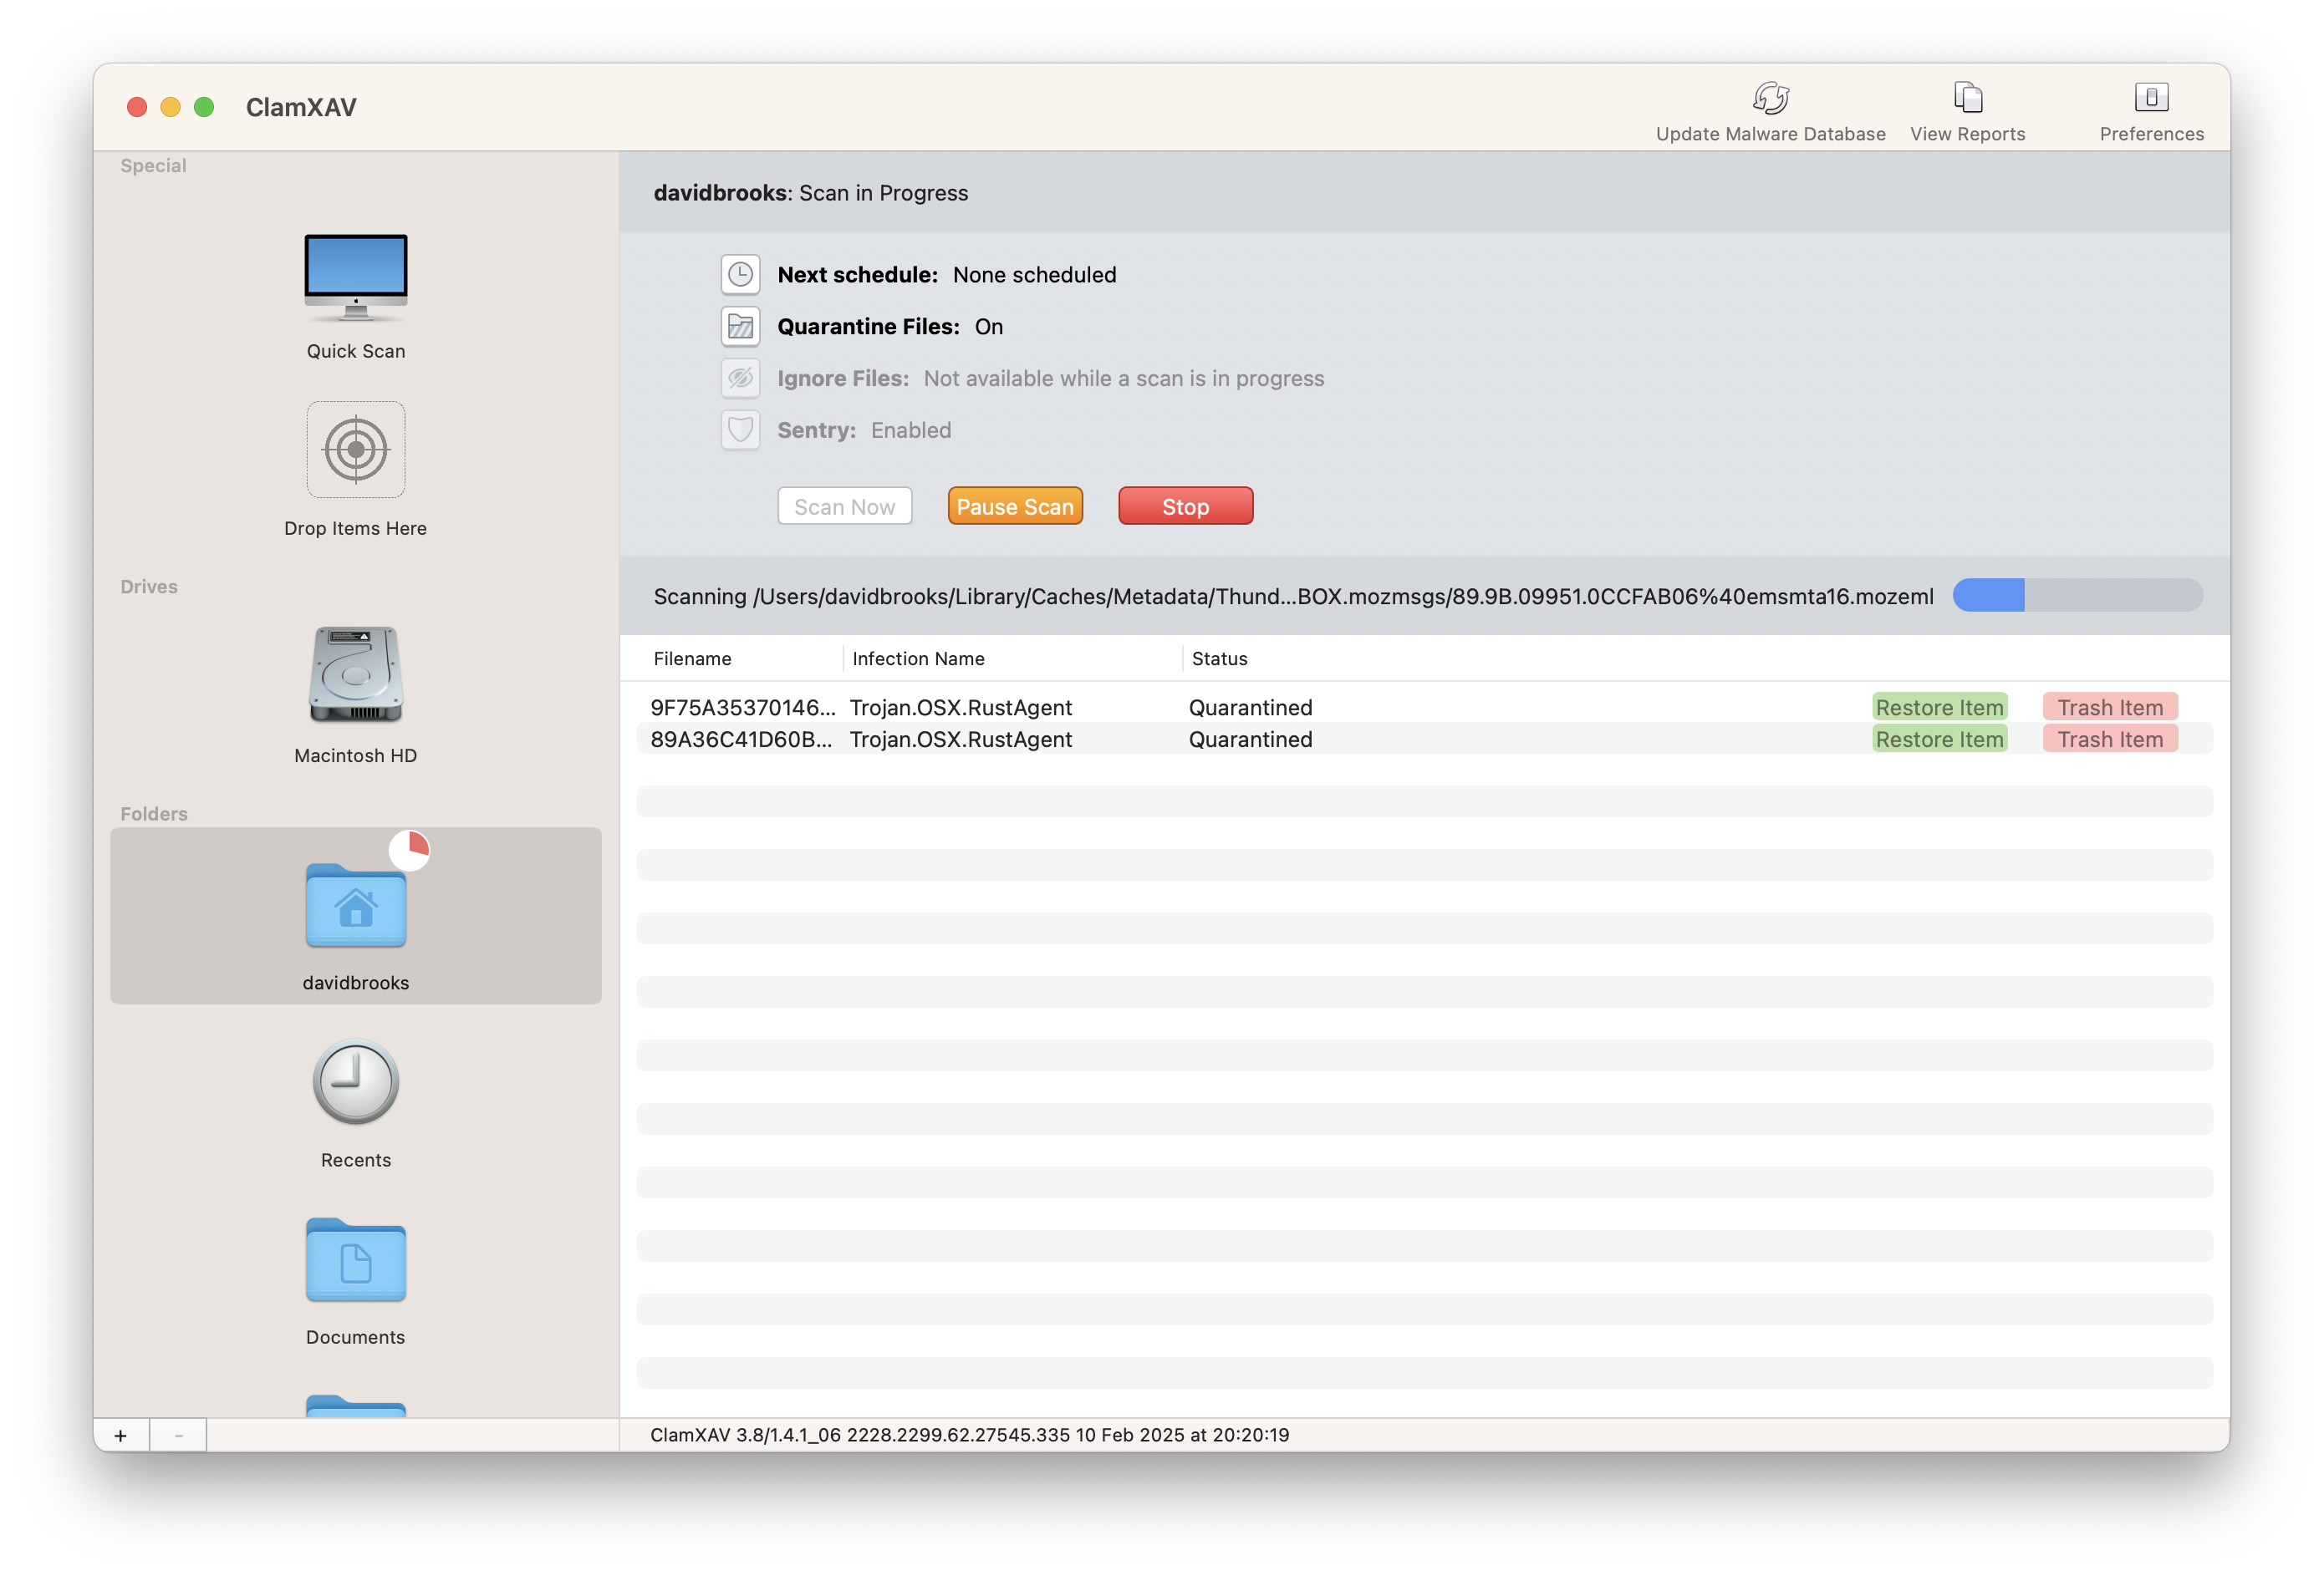Restore the 9F75A35370146 quarantined item
This screenshot has width=2324, height=1576.
tap(1939, 707)
